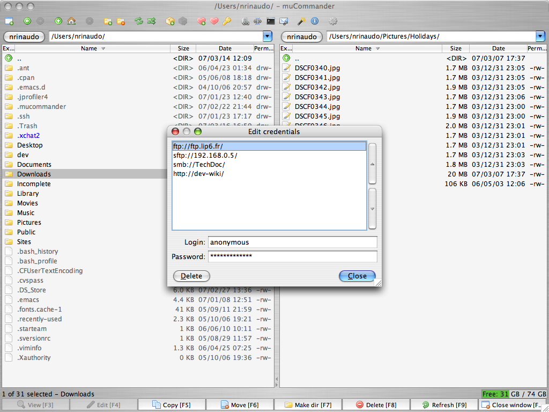This screenshot has height=412, width=549.
Task: Show properties using blue info icon
Action: click(315, 21)
